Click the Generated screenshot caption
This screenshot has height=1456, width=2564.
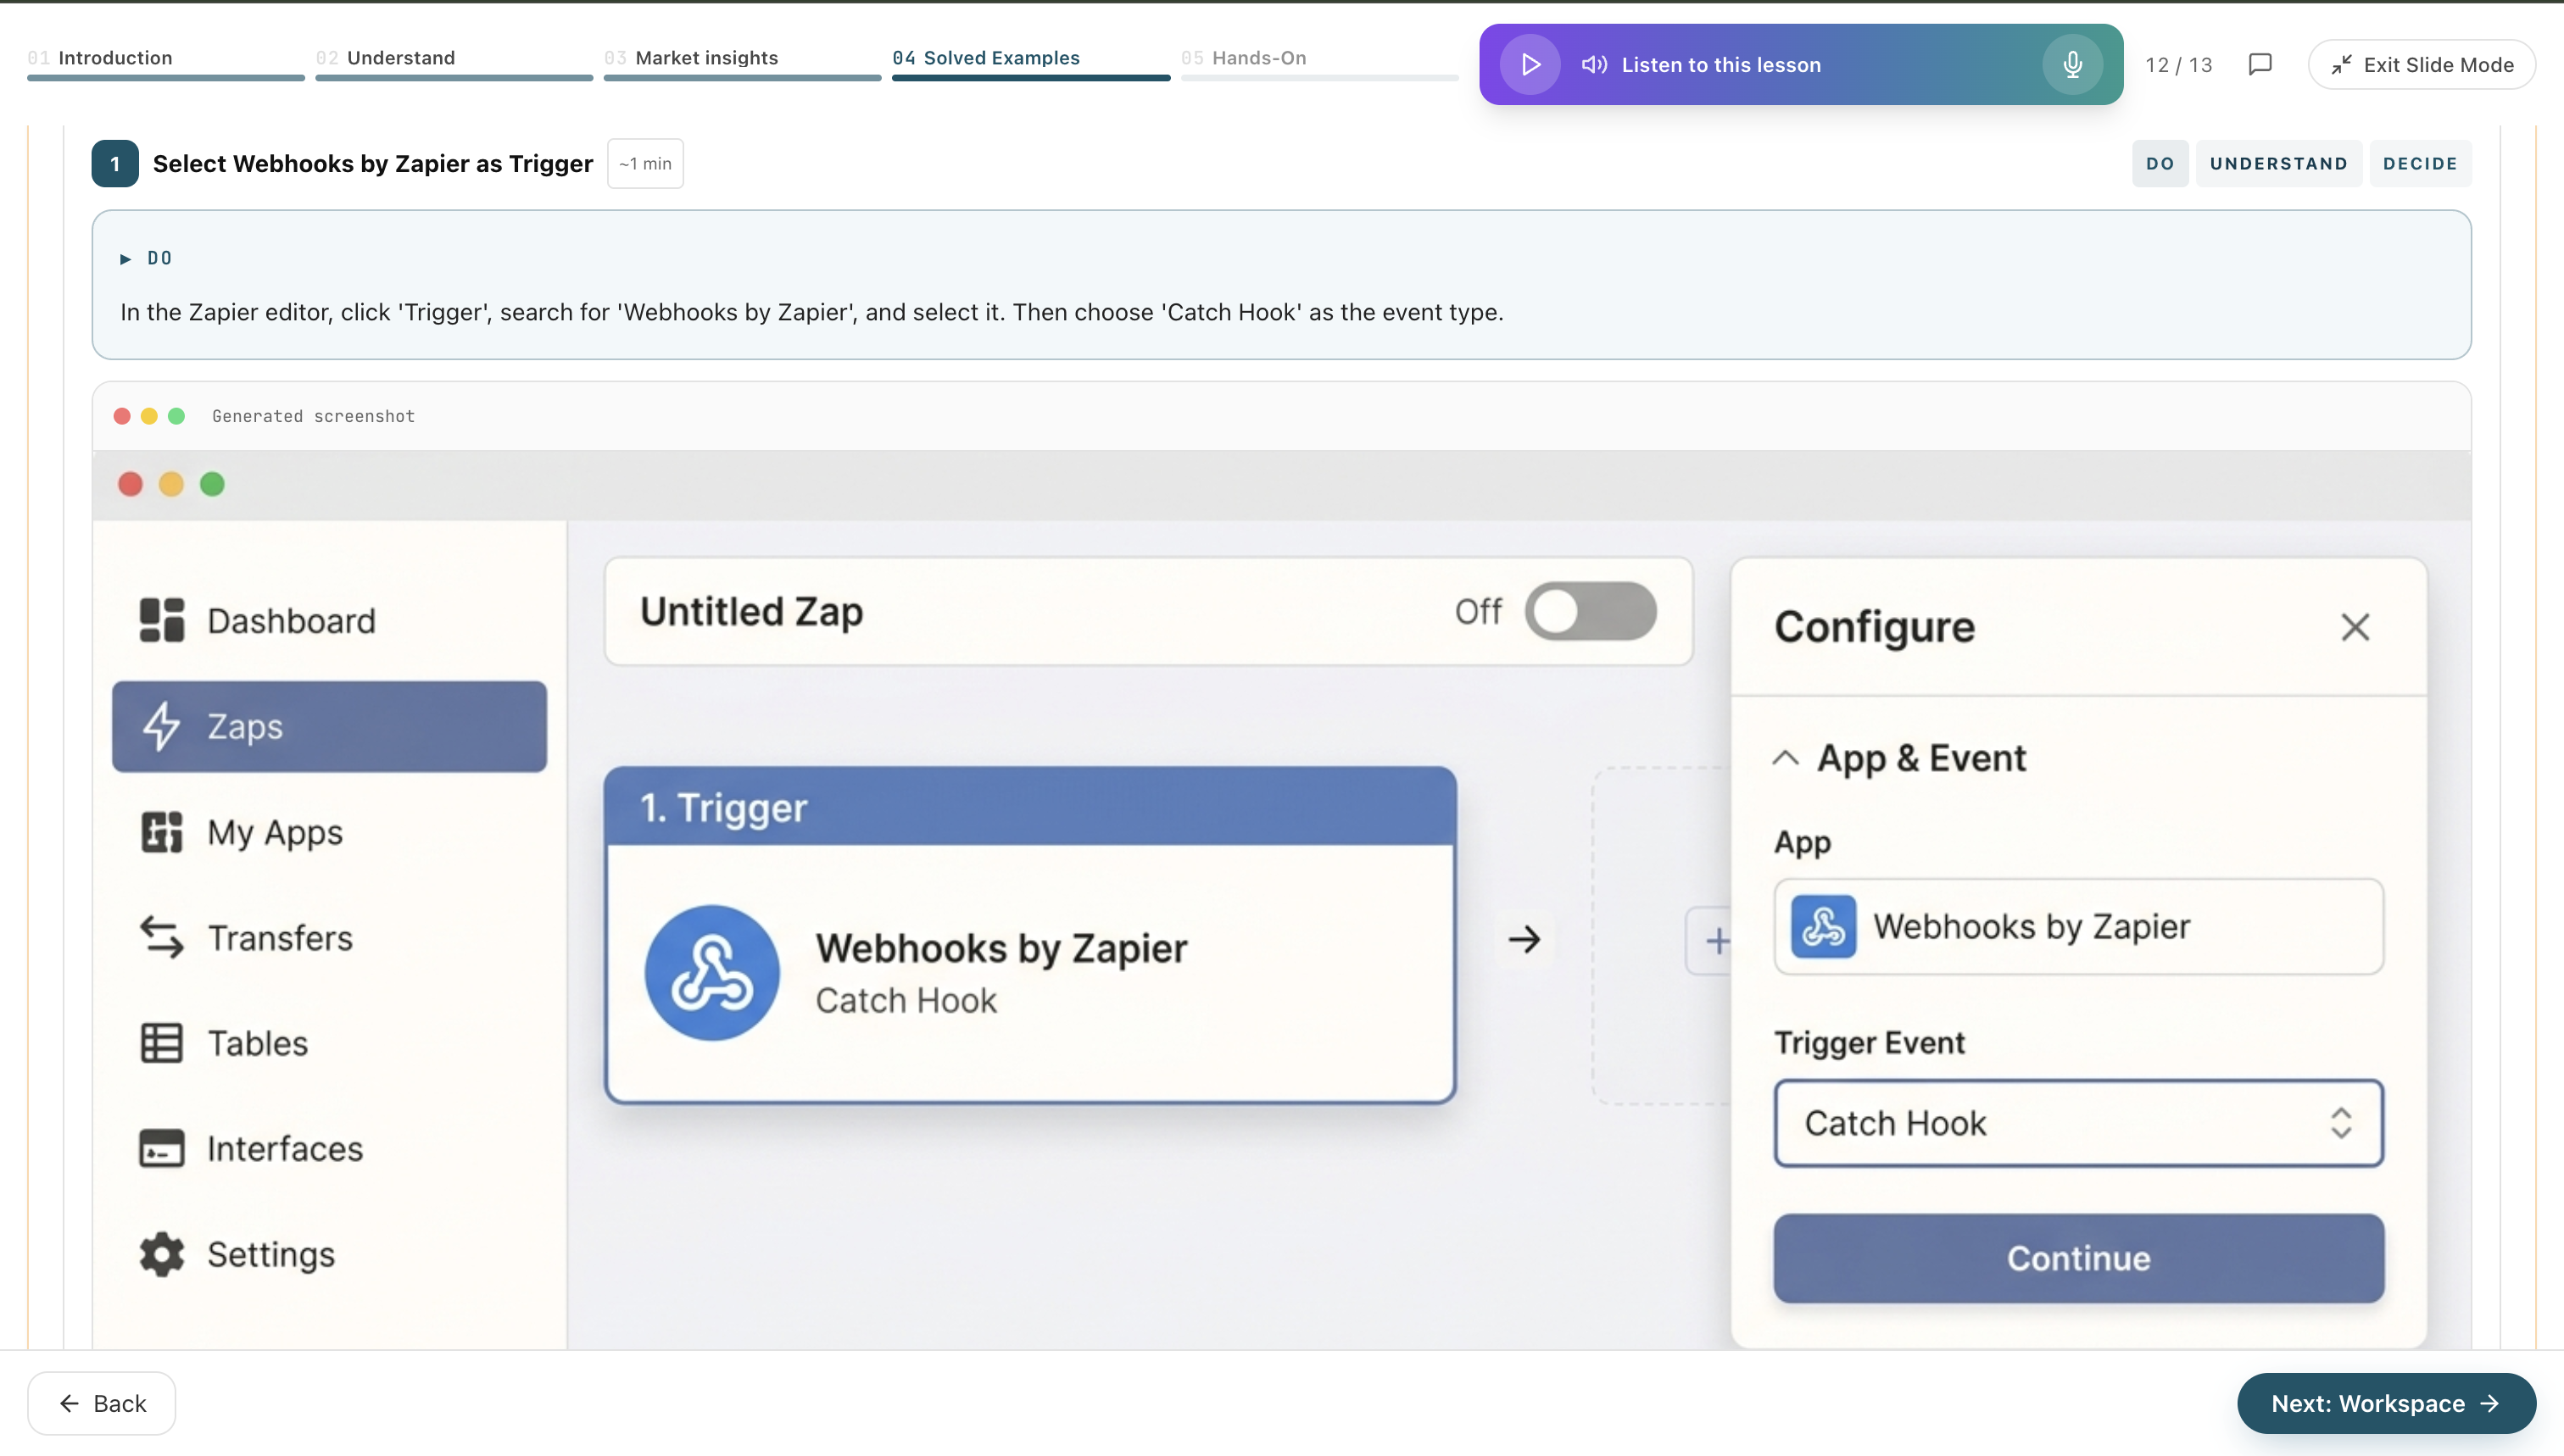(x=313, y=416)
